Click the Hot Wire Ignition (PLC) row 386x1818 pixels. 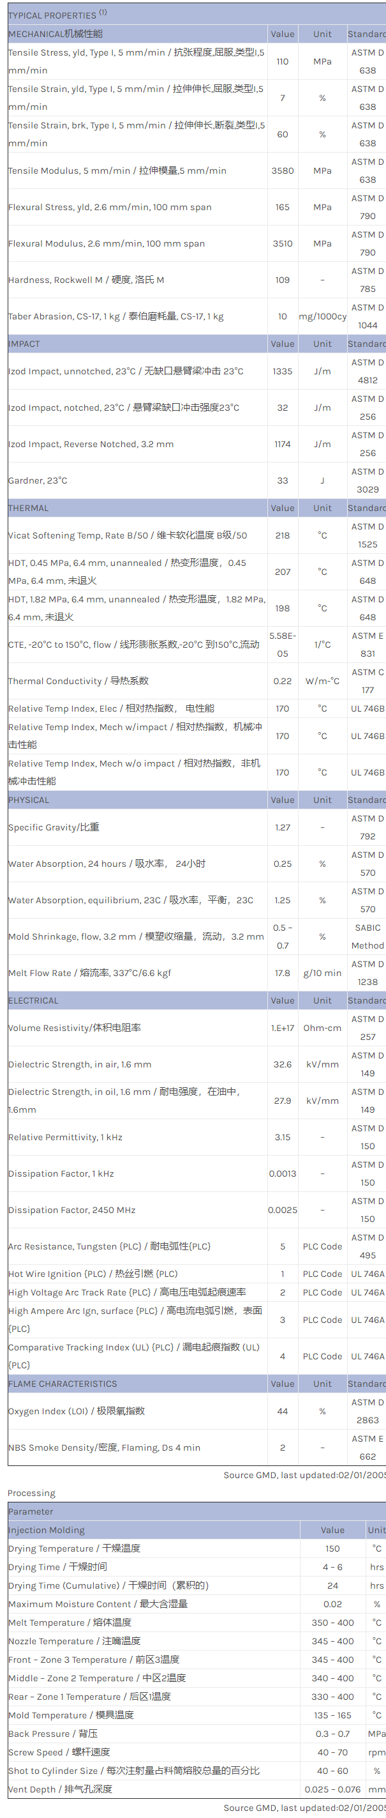93,1274
